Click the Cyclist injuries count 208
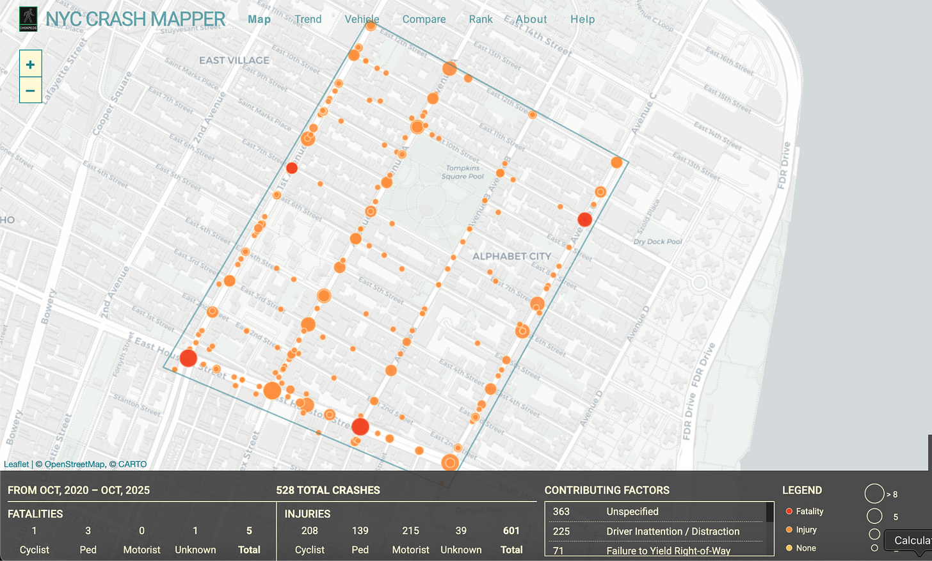This screenshot has height=561, width=932. 310,531
